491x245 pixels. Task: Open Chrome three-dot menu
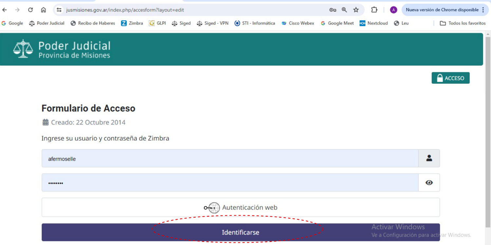pos(483,10)
